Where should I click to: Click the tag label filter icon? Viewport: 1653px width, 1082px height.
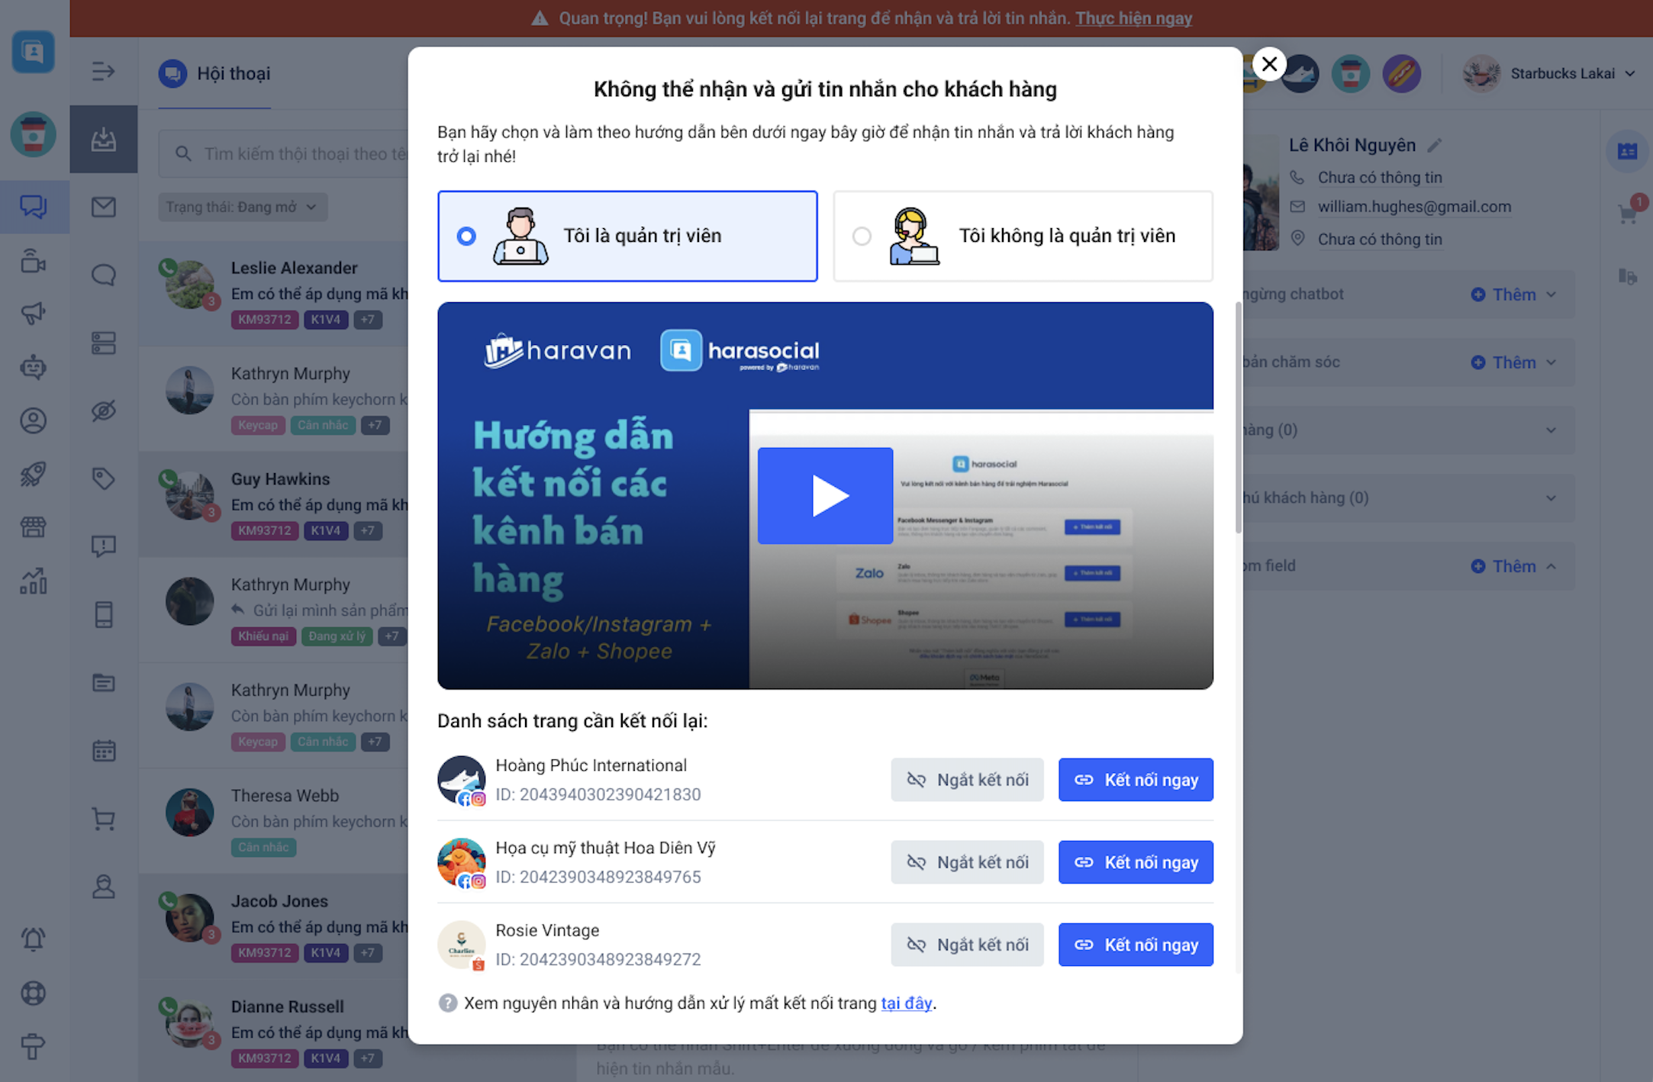(x=104, y=478)
